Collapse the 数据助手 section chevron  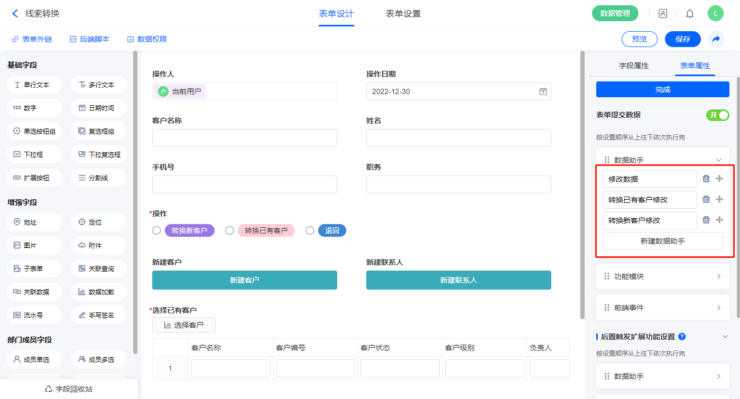pos(718,160)
